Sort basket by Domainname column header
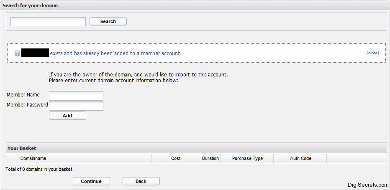 pos(33,158)
